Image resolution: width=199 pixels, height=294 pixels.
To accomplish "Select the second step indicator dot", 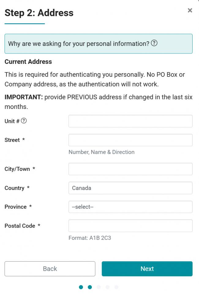I will [90, 287].
